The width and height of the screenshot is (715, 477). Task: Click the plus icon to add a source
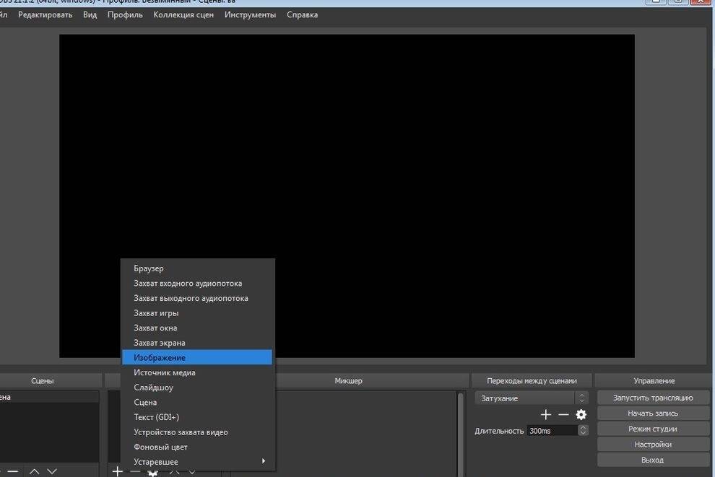tap(117, 471)
